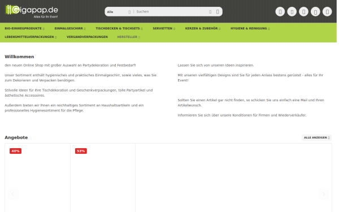Focus the Suchen search field

coord(171,12)
